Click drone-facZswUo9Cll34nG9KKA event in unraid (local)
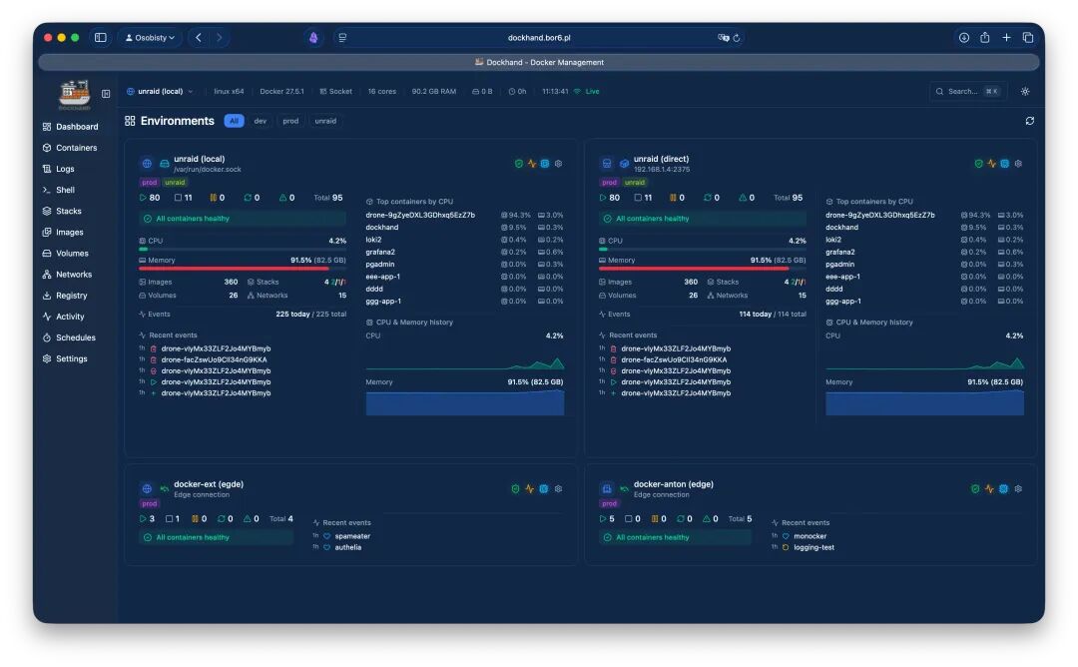The width and height of the screenshot is (1078, 667). click(214, 359)
